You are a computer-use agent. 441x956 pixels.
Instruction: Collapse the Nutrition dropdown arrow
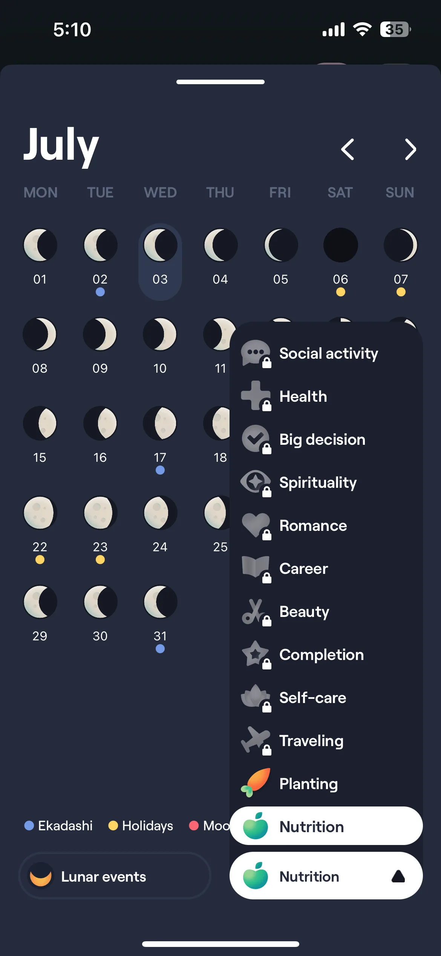pyautogui.click(x=398, y=876)
